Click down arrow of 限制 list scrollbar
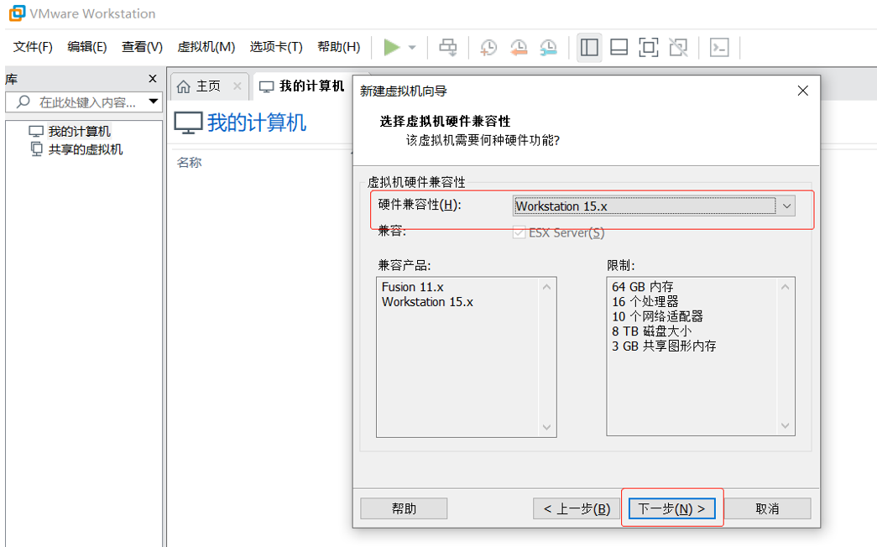 click(x=786, y=426)
